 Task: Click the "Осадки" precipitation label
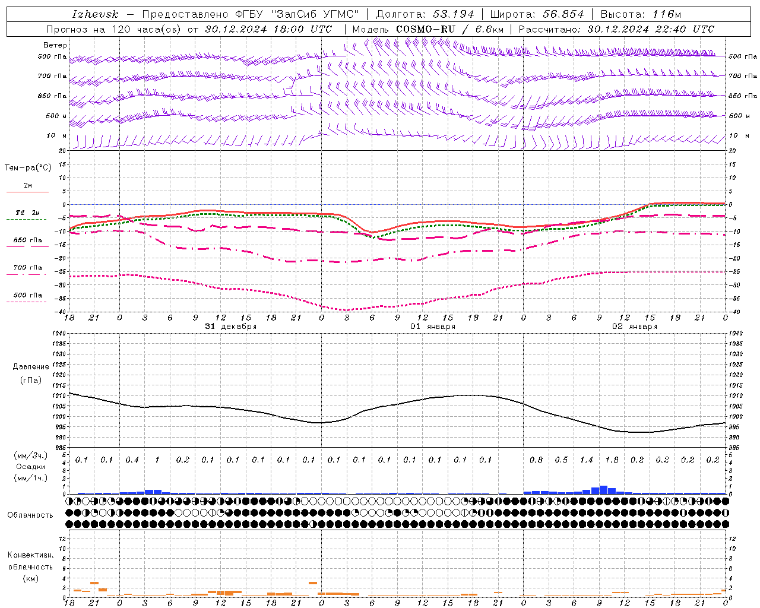tap(31, 467)
